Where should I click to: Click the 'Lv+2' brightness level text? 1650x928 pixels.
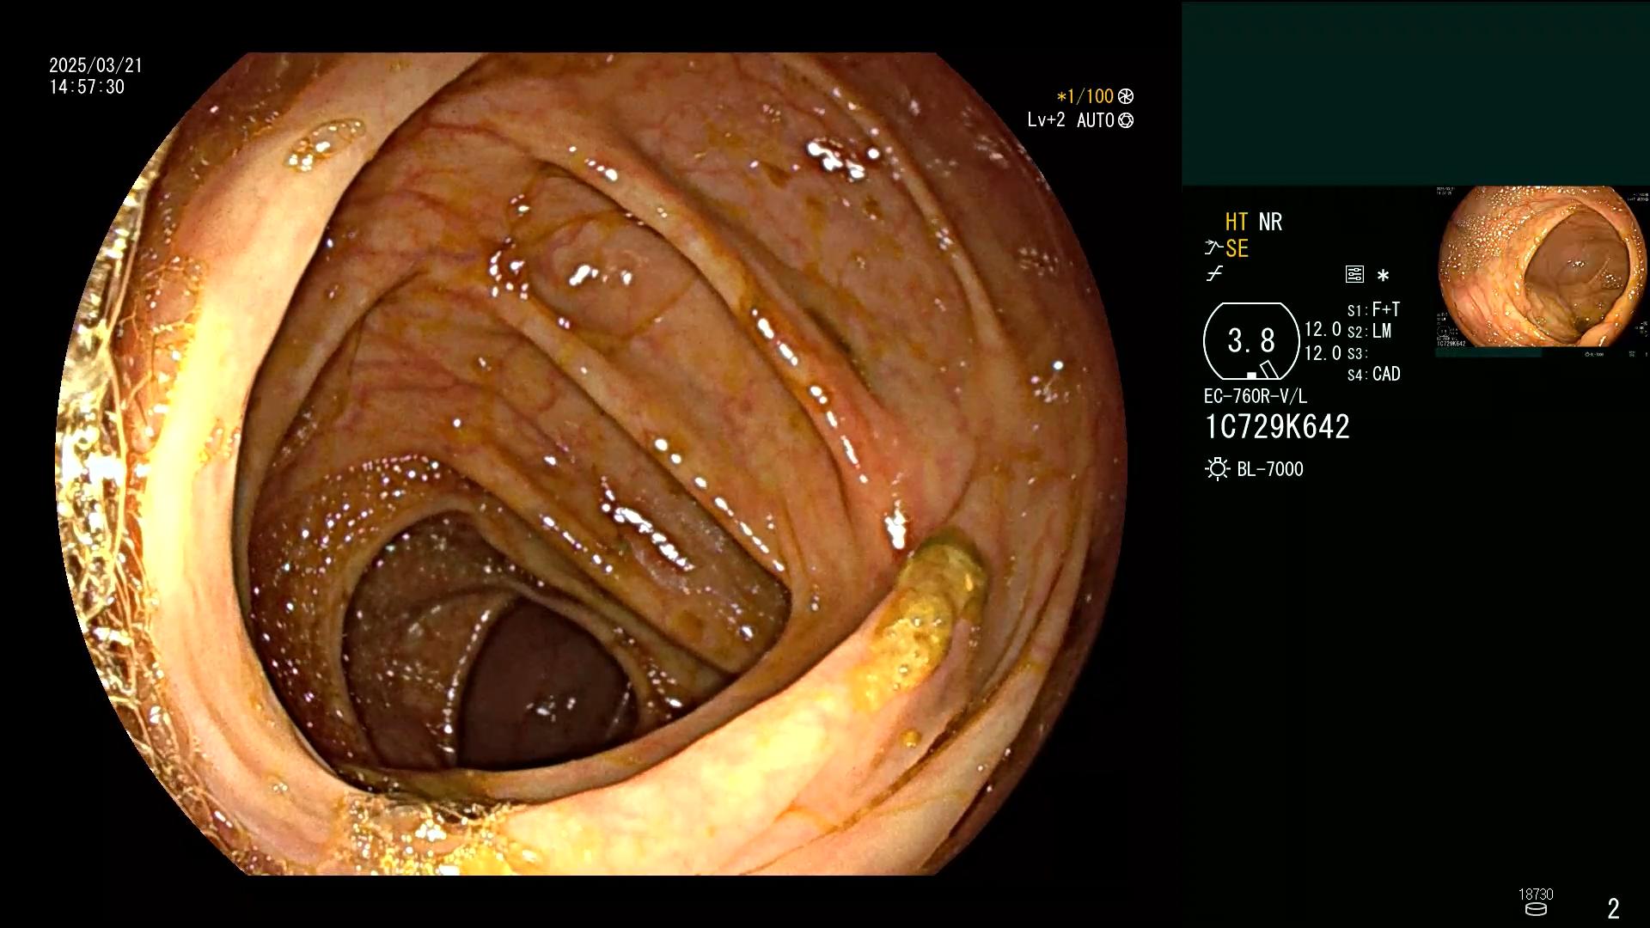1046,120
